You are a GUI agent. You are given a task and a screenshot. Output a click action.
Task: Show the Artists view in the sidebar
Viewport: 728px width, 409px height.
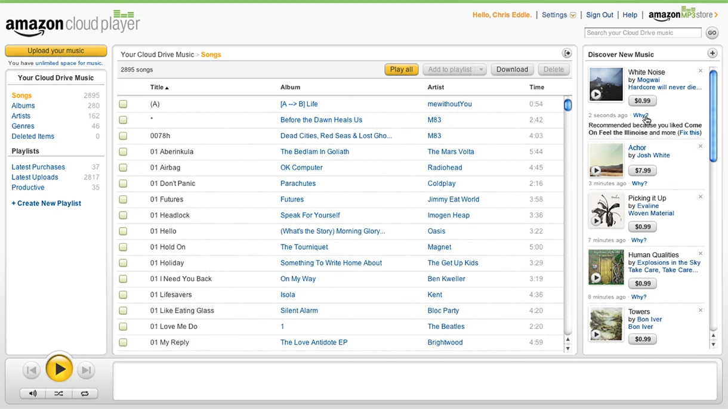click(x=21, y=116)
